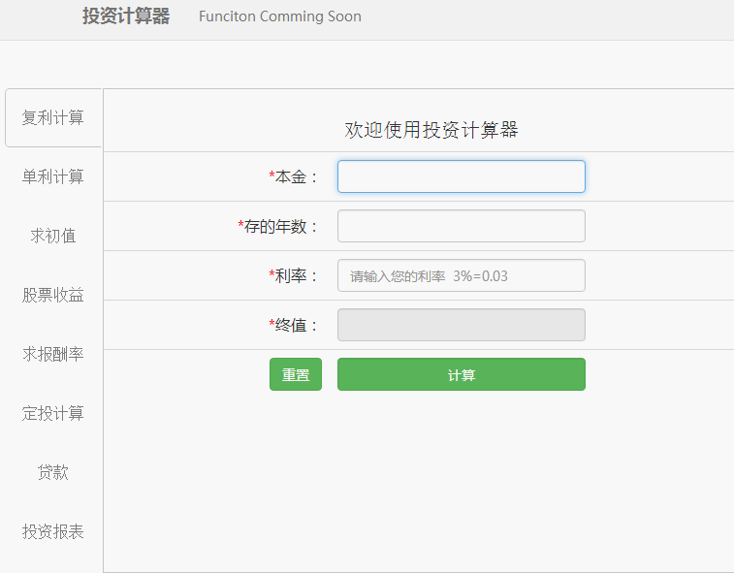Switch to 定投计算 tab

coord(53,413)
